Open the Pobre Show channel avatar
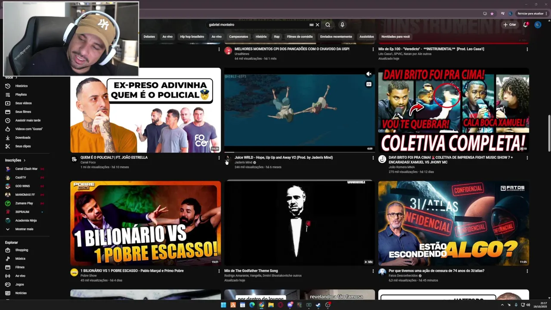 [x=74, y=272]
